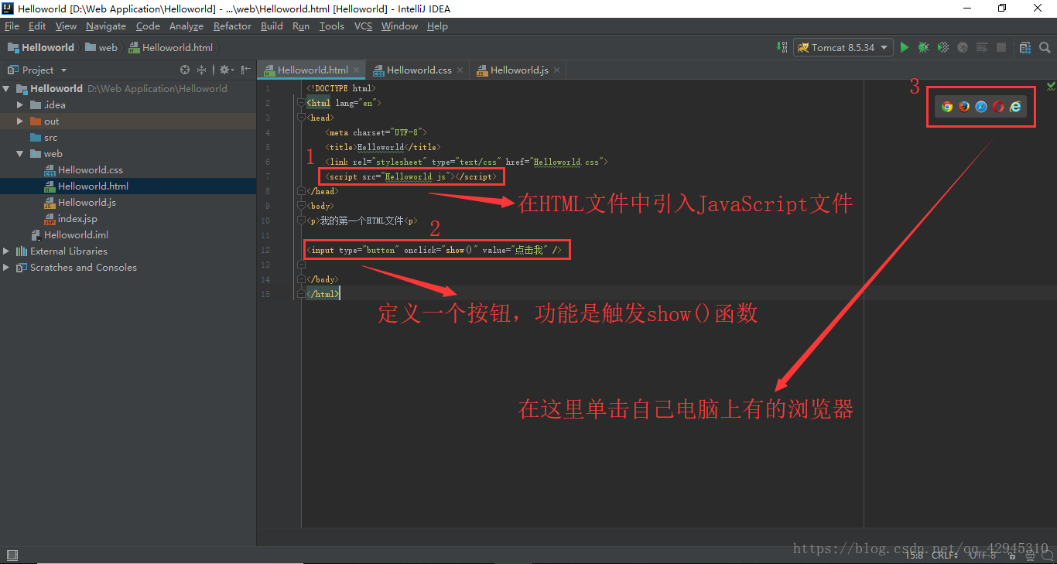1057x564 pixels.
Task: Expand External Libraries node
Action: tap(7, 251)
